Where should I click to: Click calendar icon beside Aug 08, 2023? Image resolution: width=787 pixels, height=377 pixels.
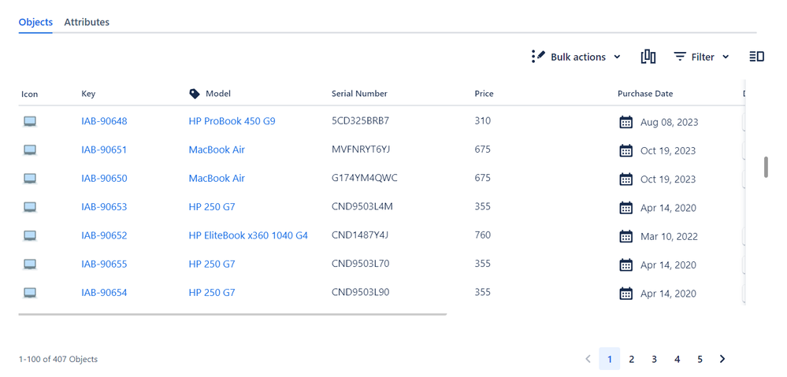tap(626, 122)
